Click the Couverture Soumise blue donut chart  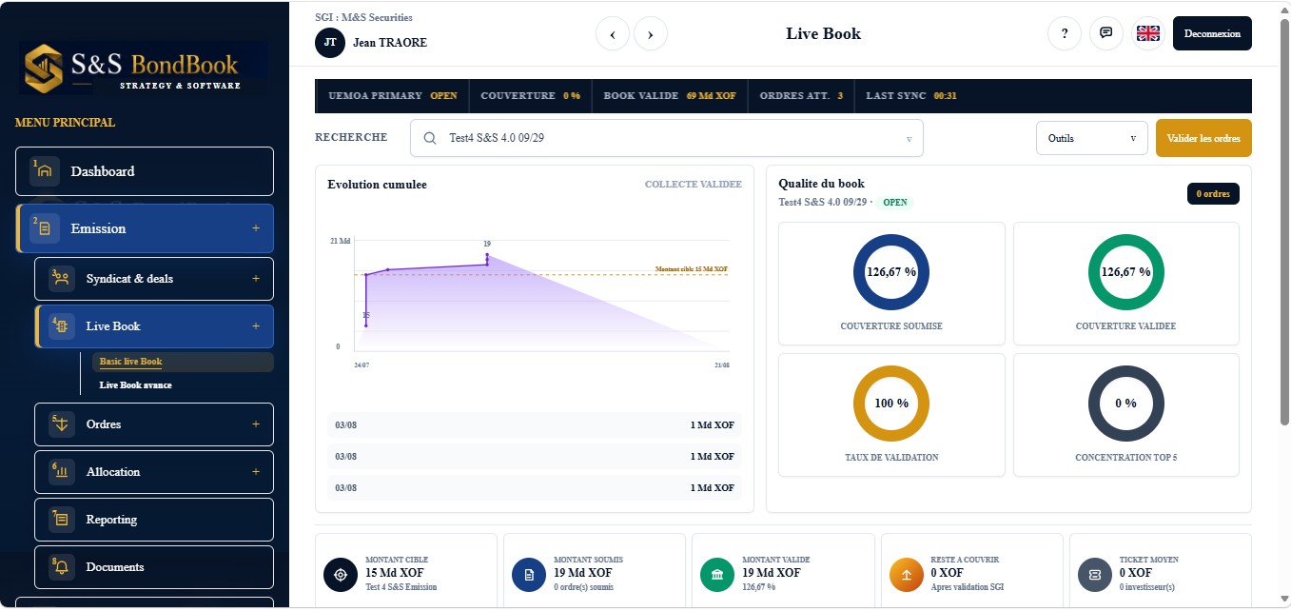coord(891,271)
